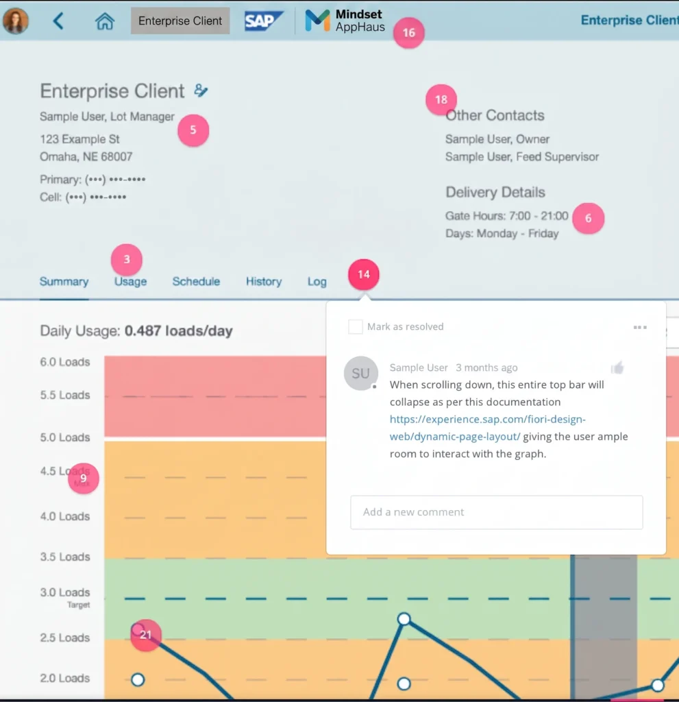The height and width of the screenshot is (702, 679).
Task: Click the Primary phone number
Action: pos(92,180)
